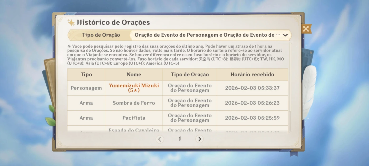
Task: Close the Histórico de Orações window
Action: coord(306,29)
